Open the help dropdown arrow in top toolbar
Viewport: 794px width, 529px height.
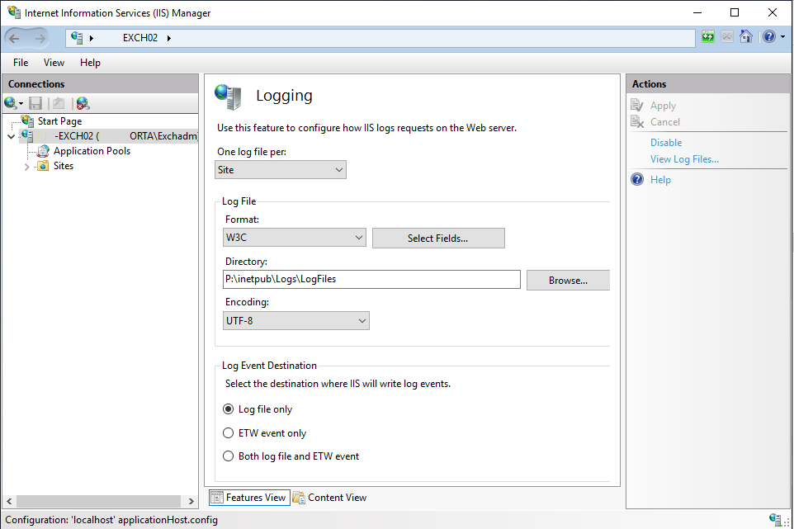click(783, 36)
